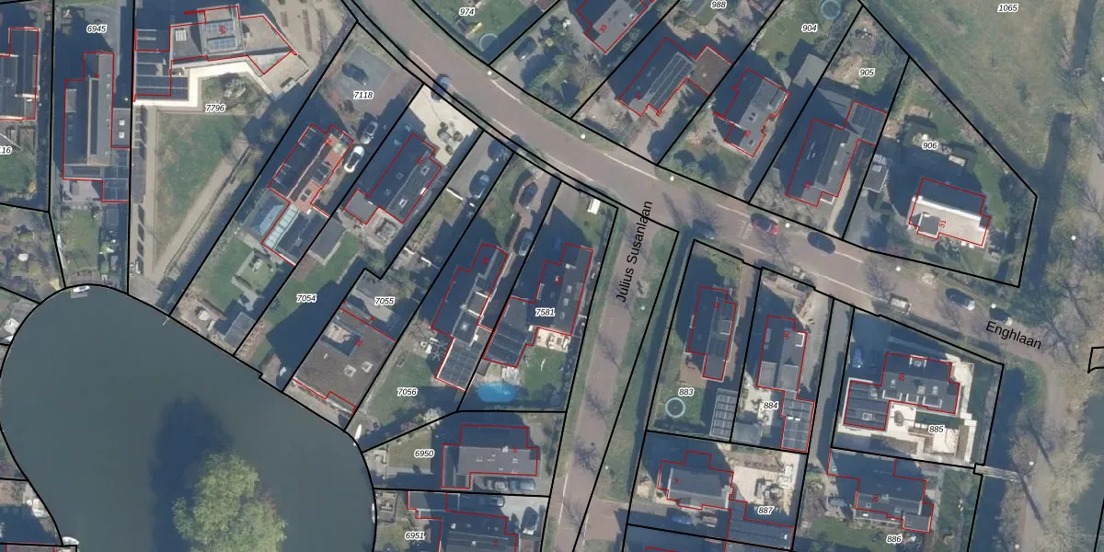Viewport: 1104px width, 552px height.
Task: Pick parcel 7056 label
Action: click(x=407, y=392)
